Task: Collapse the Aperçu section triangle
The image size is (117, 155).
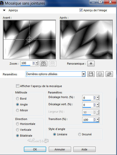Action: click(4, 10)
